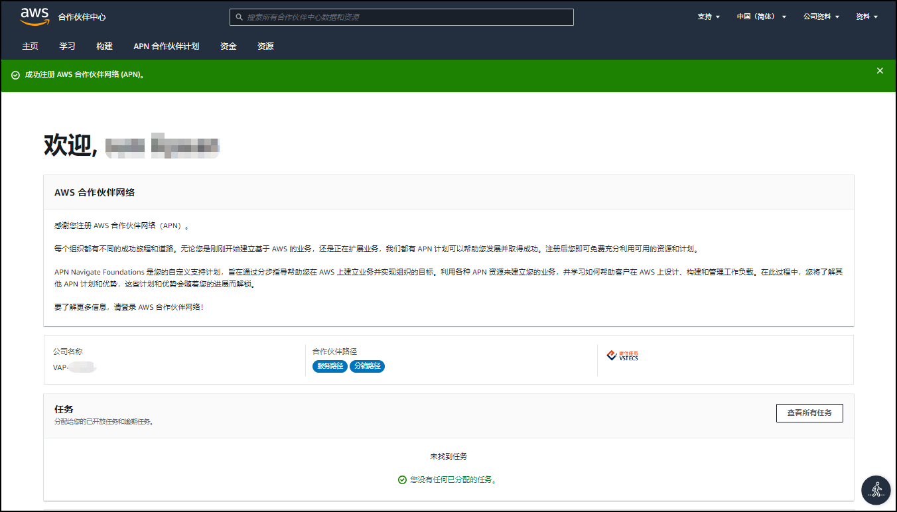Image resolution: width=897 pixels, height=512 pixels.
Task: Open the walking-figure help widget
Action: [876, 489]
